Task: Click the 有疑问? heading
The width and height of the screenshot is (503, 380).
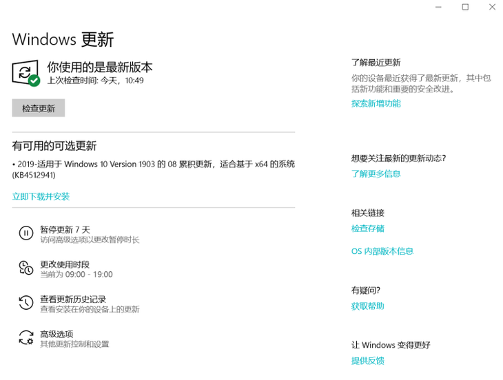Action: pos(366,291)
